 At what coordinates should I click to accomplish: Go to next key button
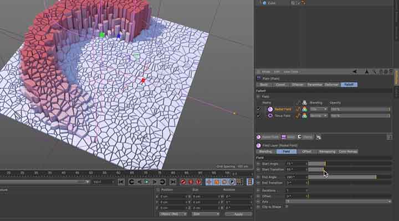[x=162, y=182]
